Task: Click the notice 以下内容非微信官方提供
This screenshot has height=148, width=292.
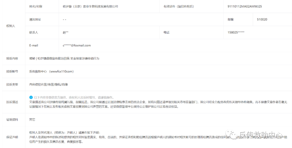Action: 74,97
